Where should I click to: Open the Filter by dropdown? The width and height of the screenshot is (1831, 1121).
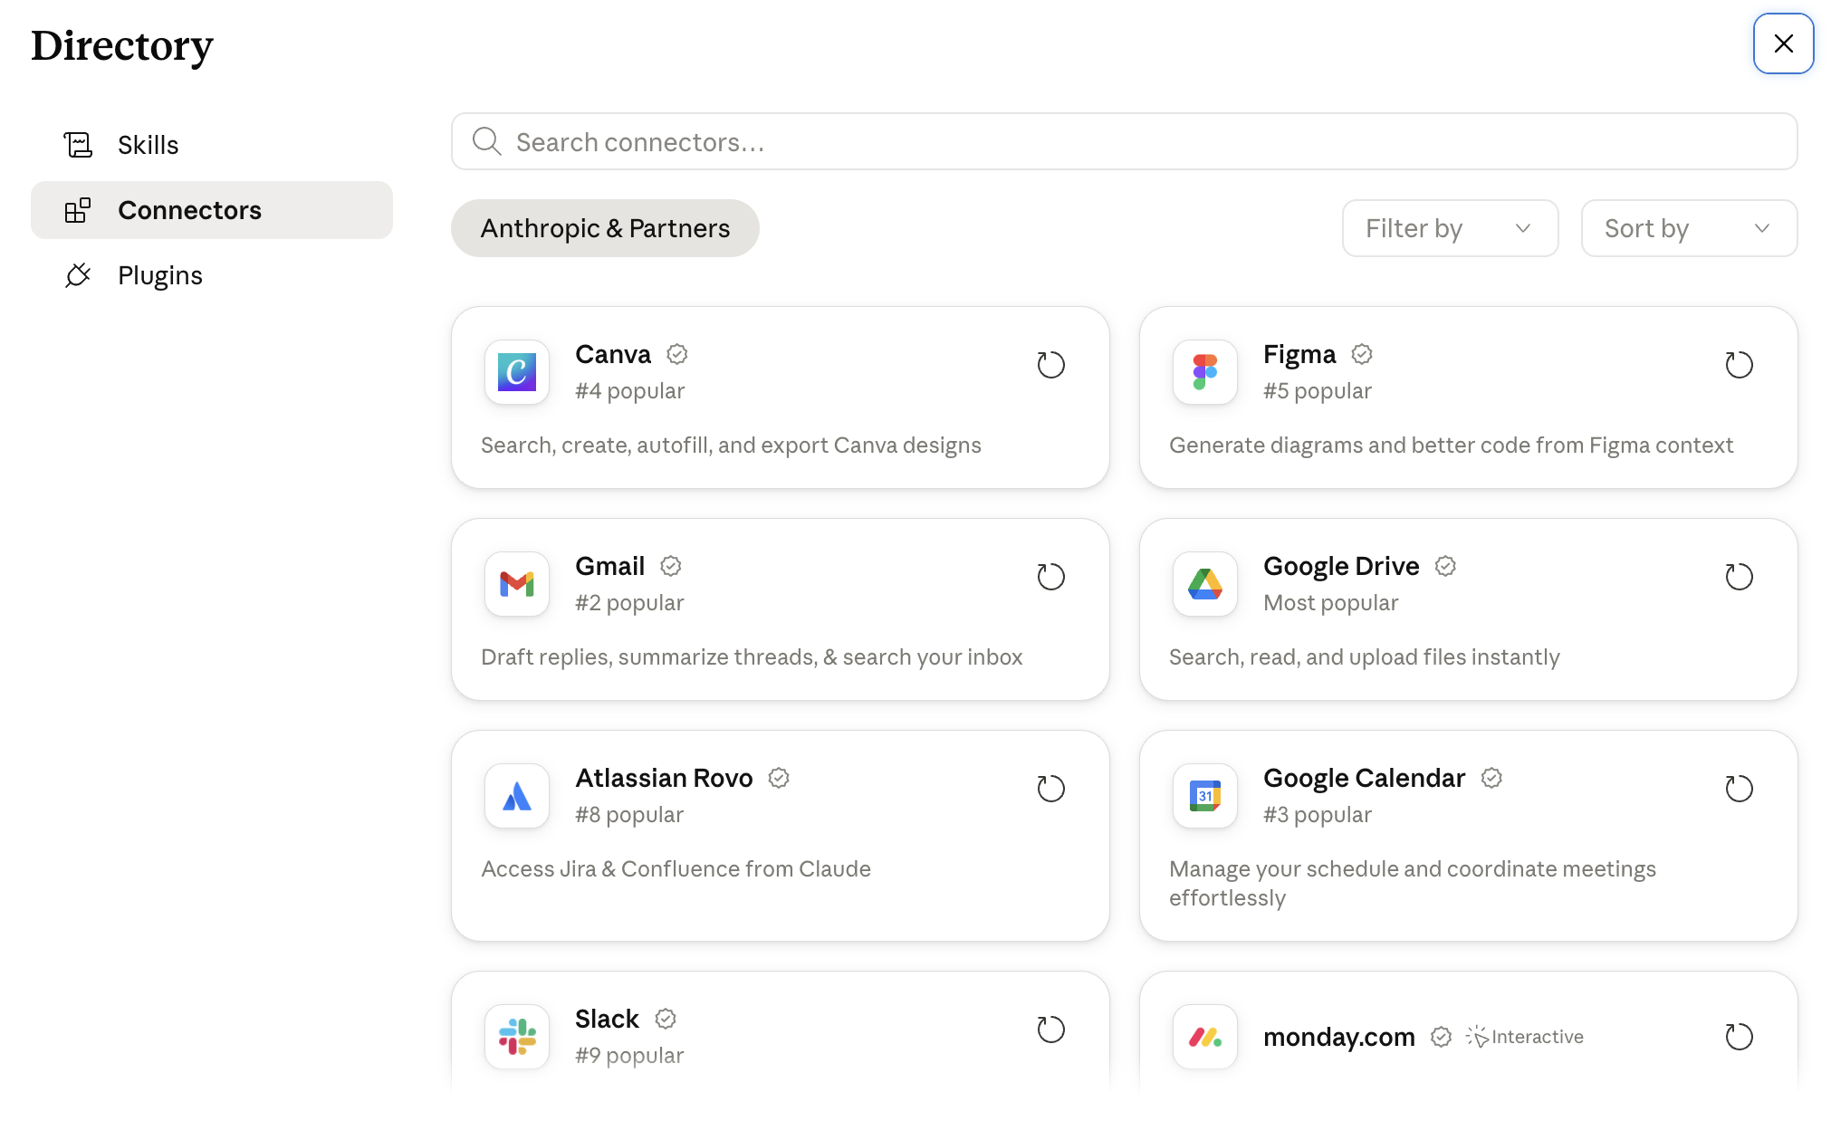tap(1450, 228)
